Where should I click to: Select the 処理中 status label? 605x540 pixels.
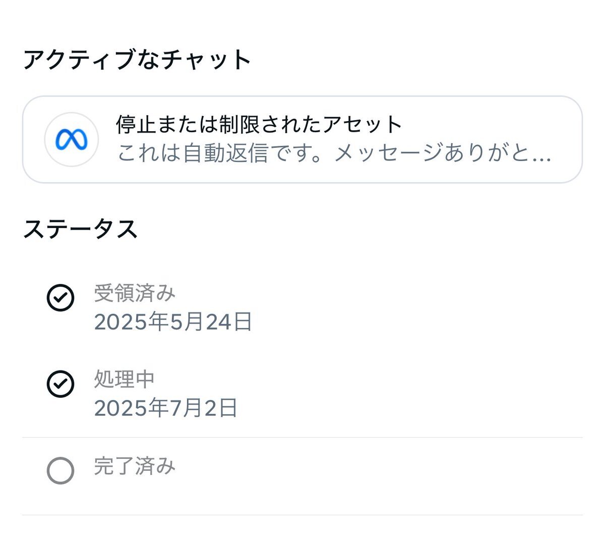125,380
